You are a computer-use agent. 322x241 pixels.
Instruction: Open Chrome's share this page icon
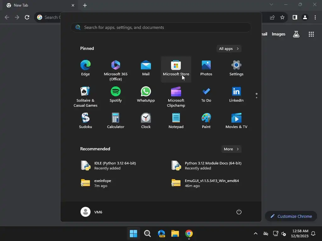coord(272,18)
